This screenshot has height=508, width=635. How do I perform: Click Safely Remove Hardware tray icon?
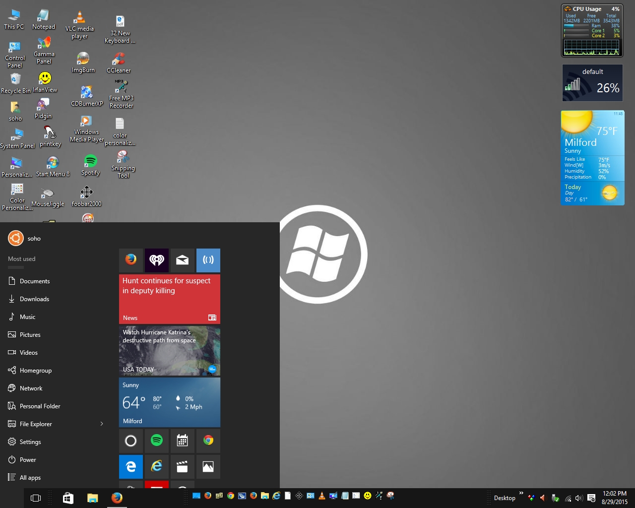click(x=555, y=498)
